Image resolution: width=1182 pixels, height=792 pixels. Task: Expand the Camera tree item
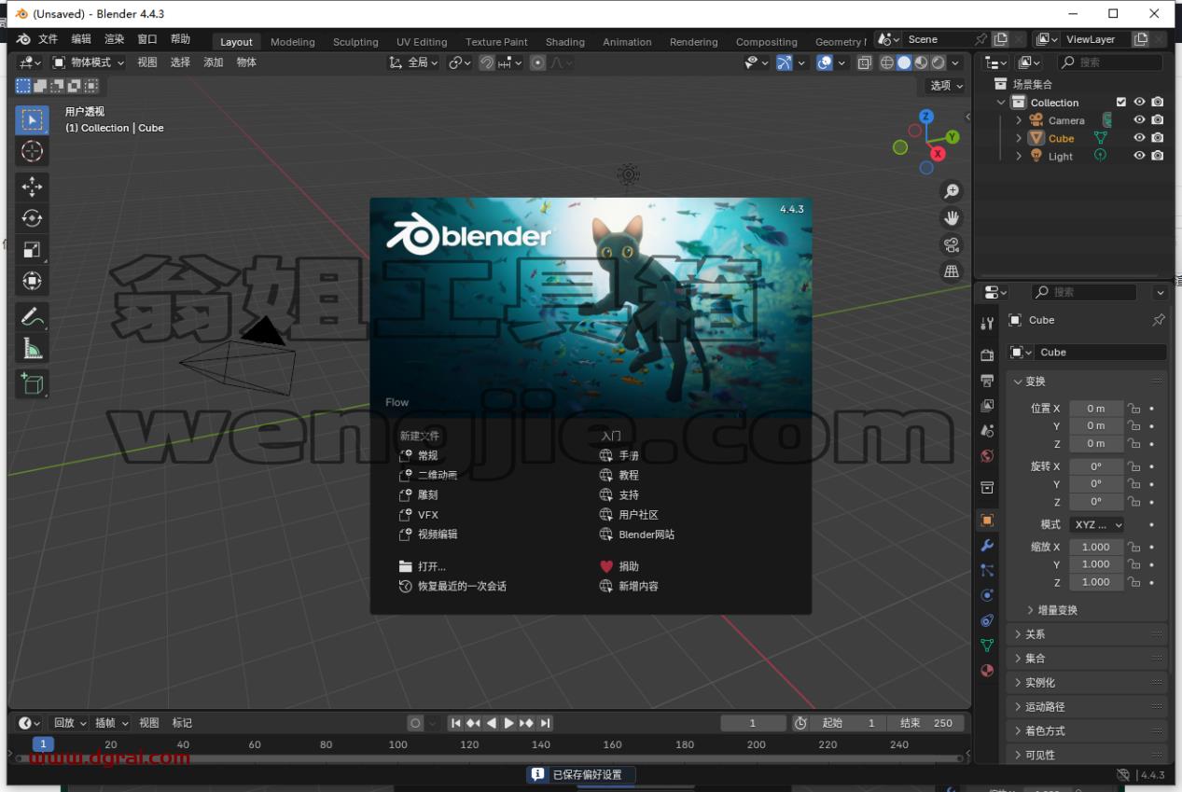coord(1019,120)
